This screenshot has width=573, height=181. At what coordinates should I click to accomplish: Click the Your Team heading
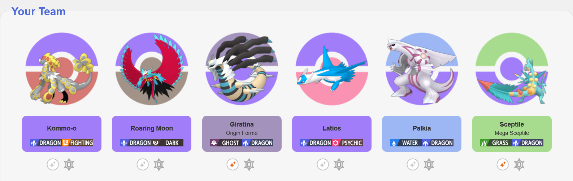[x=39, y=12]
